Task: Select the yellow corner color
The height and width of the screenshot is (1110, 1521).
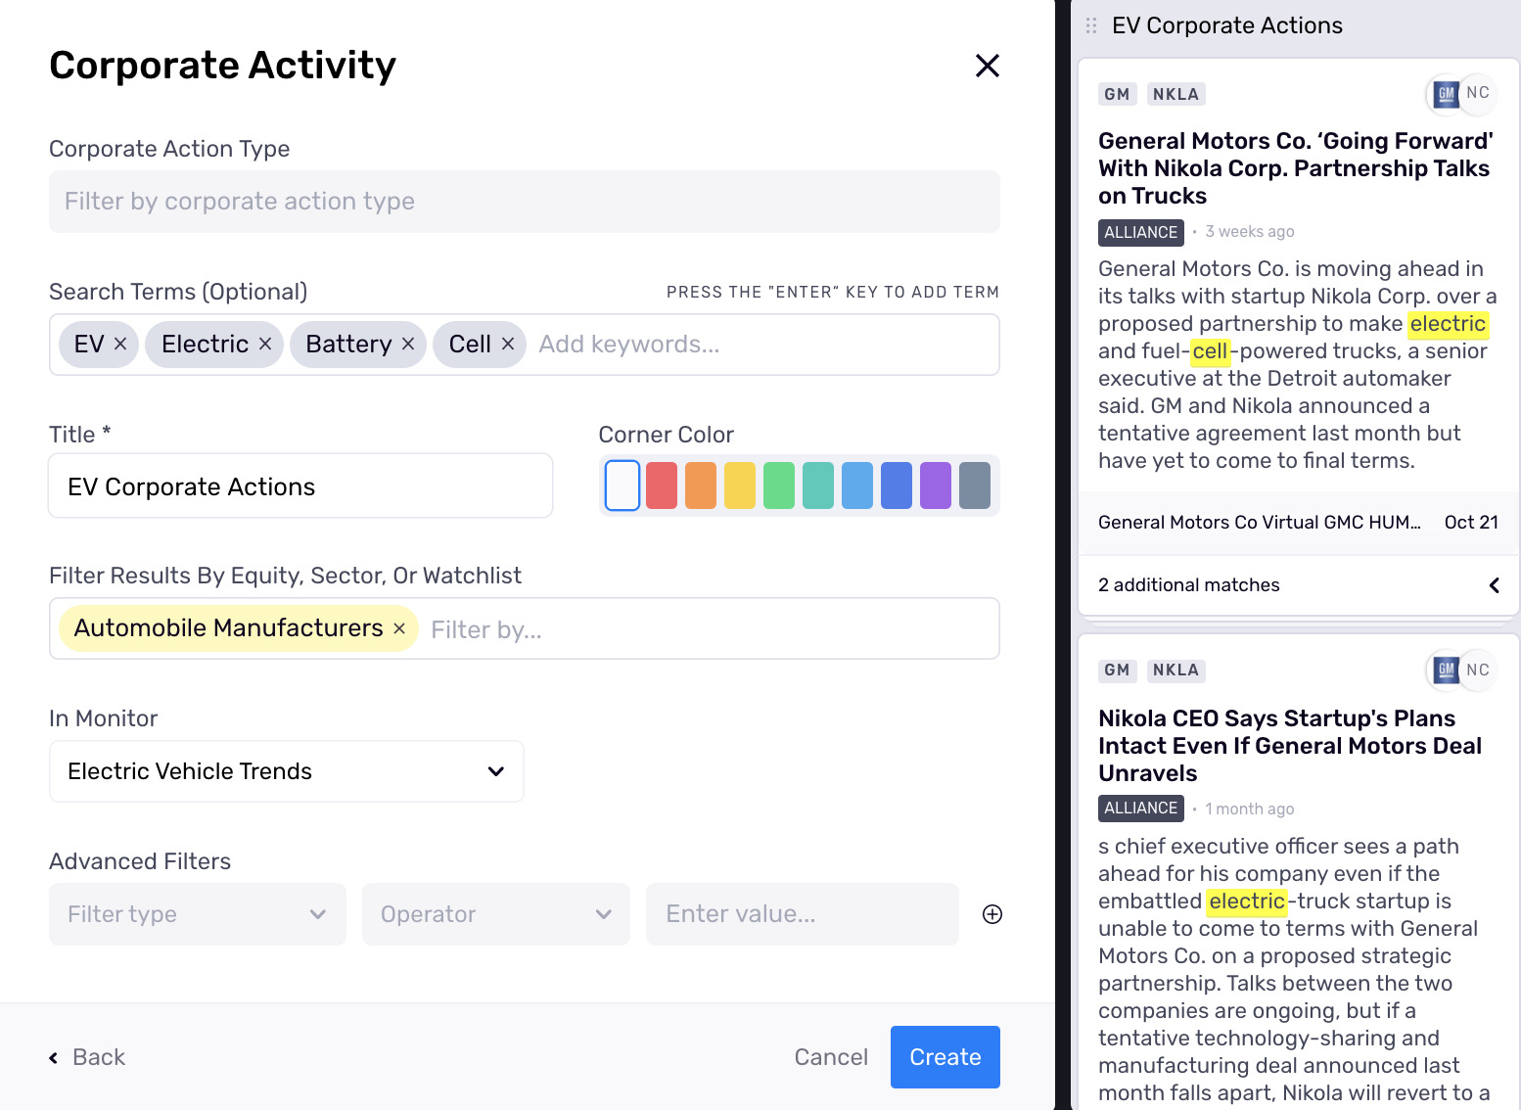Action: point(740,486)
